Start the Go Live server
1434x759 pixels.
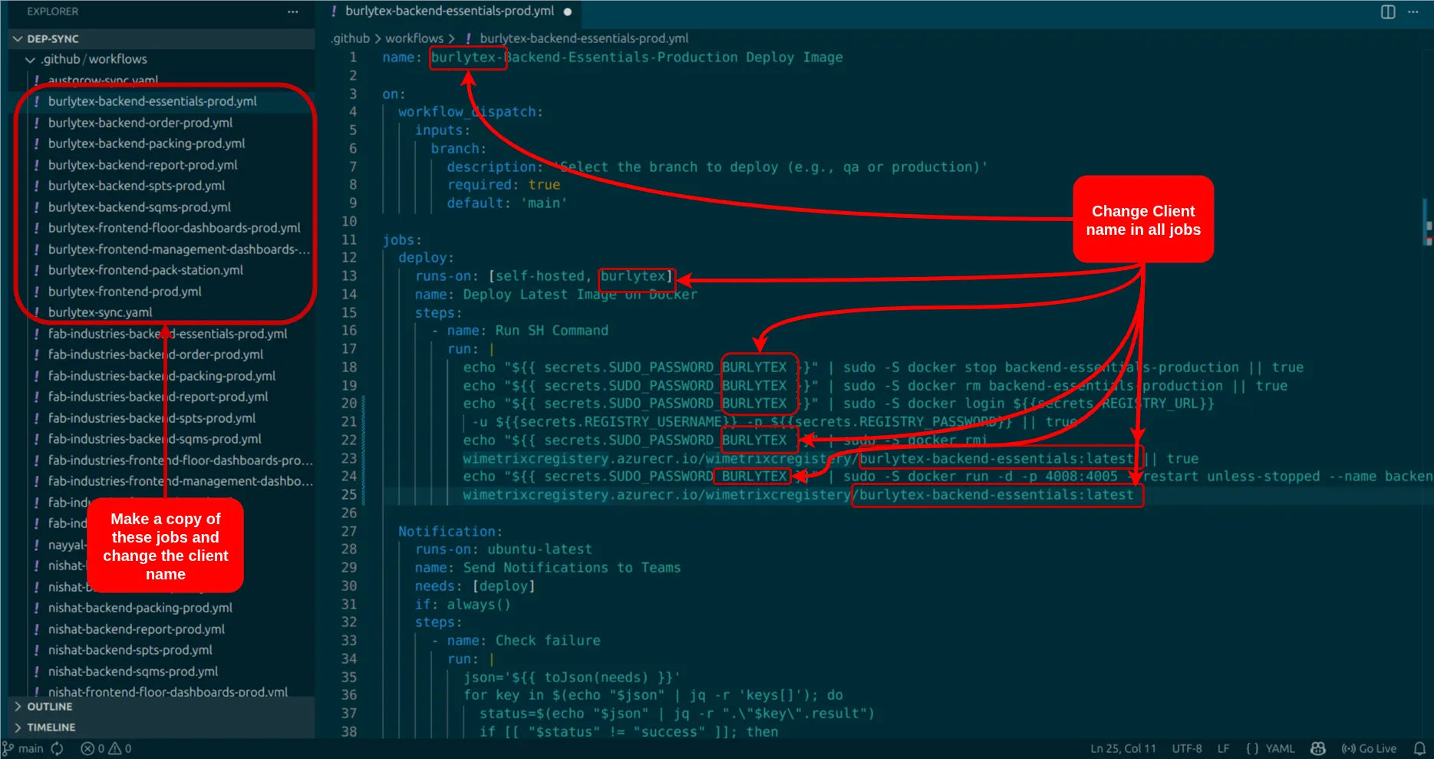pos(1370,748)
